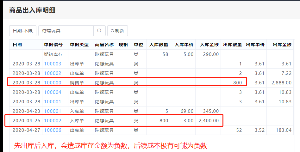The width and height of the screenshot is (300, 152).
Task: Open 入库单 link 100002 dated 2020-04-26
Action: [x=53, y=121]
